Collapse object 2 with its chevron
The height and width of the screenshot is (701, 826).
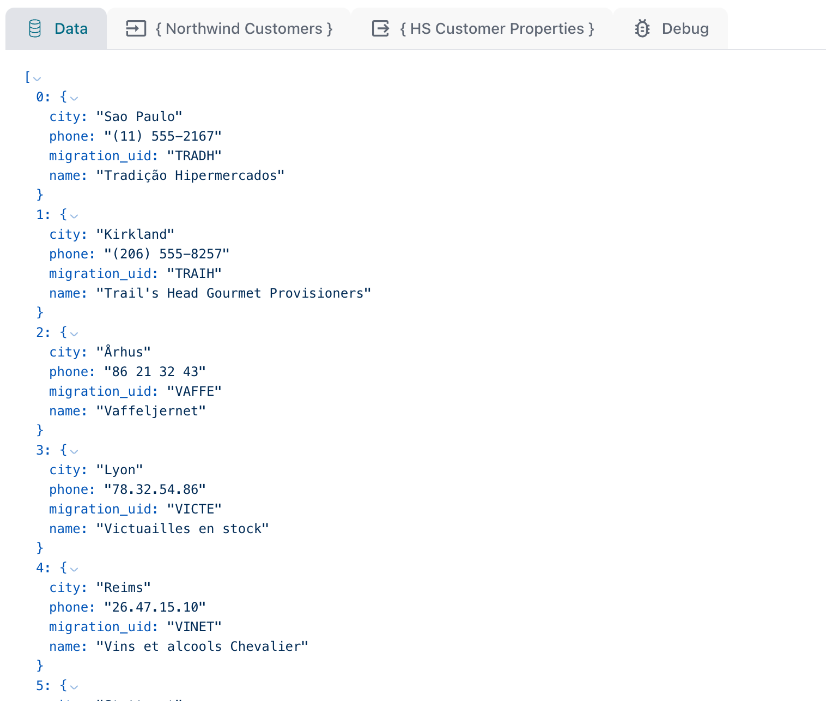pos(74,334)
